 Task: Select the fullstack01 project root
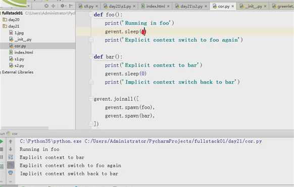pyautogui.click(x=12, y=13)
